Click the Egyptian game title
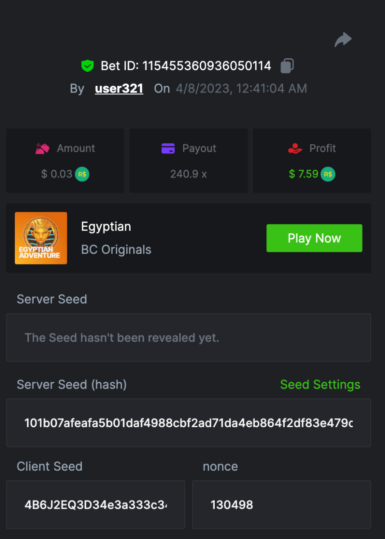The image size is (385, 539). tap(106, 227)
